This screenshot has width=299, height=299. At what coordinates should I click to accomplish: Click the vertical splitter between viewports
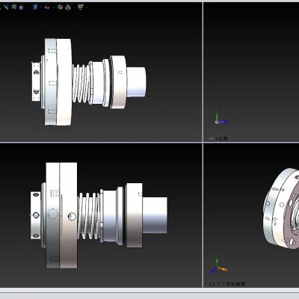203,144
